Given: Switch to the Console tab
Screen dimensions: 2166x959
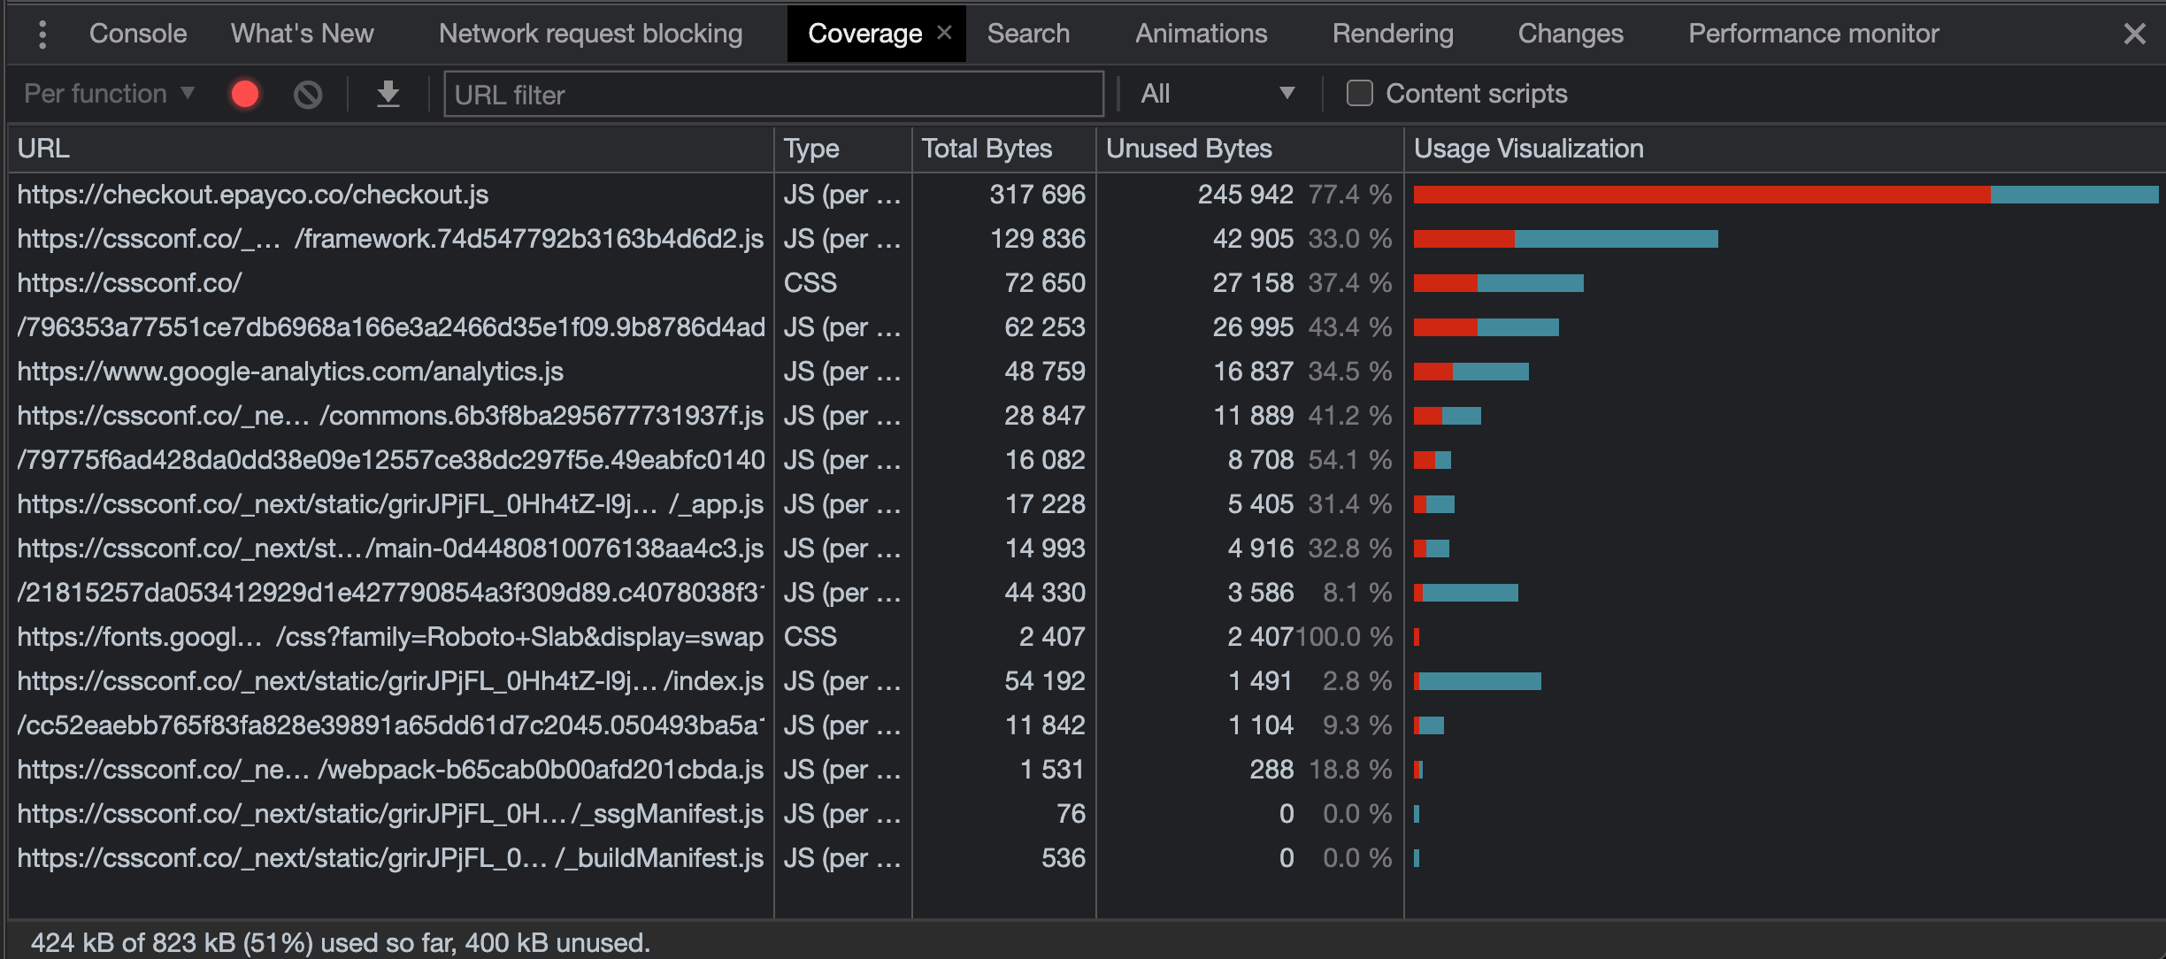Looking at the screenshot, I should tap(138, 34).
